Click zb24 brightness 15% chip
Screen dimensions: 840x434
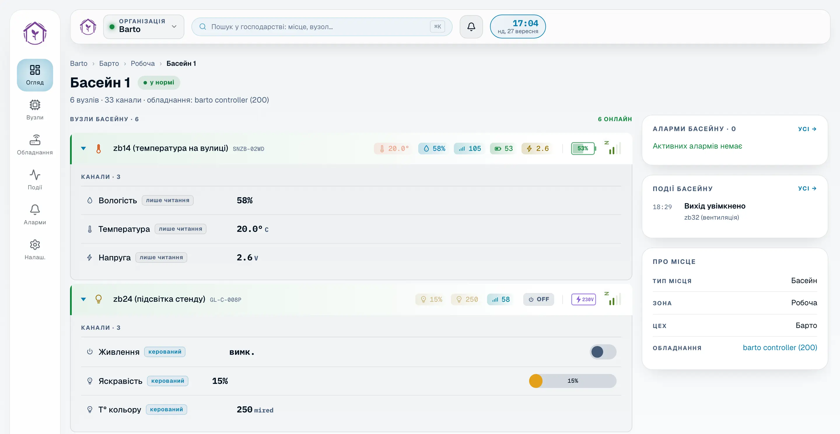tap(431, 299)
